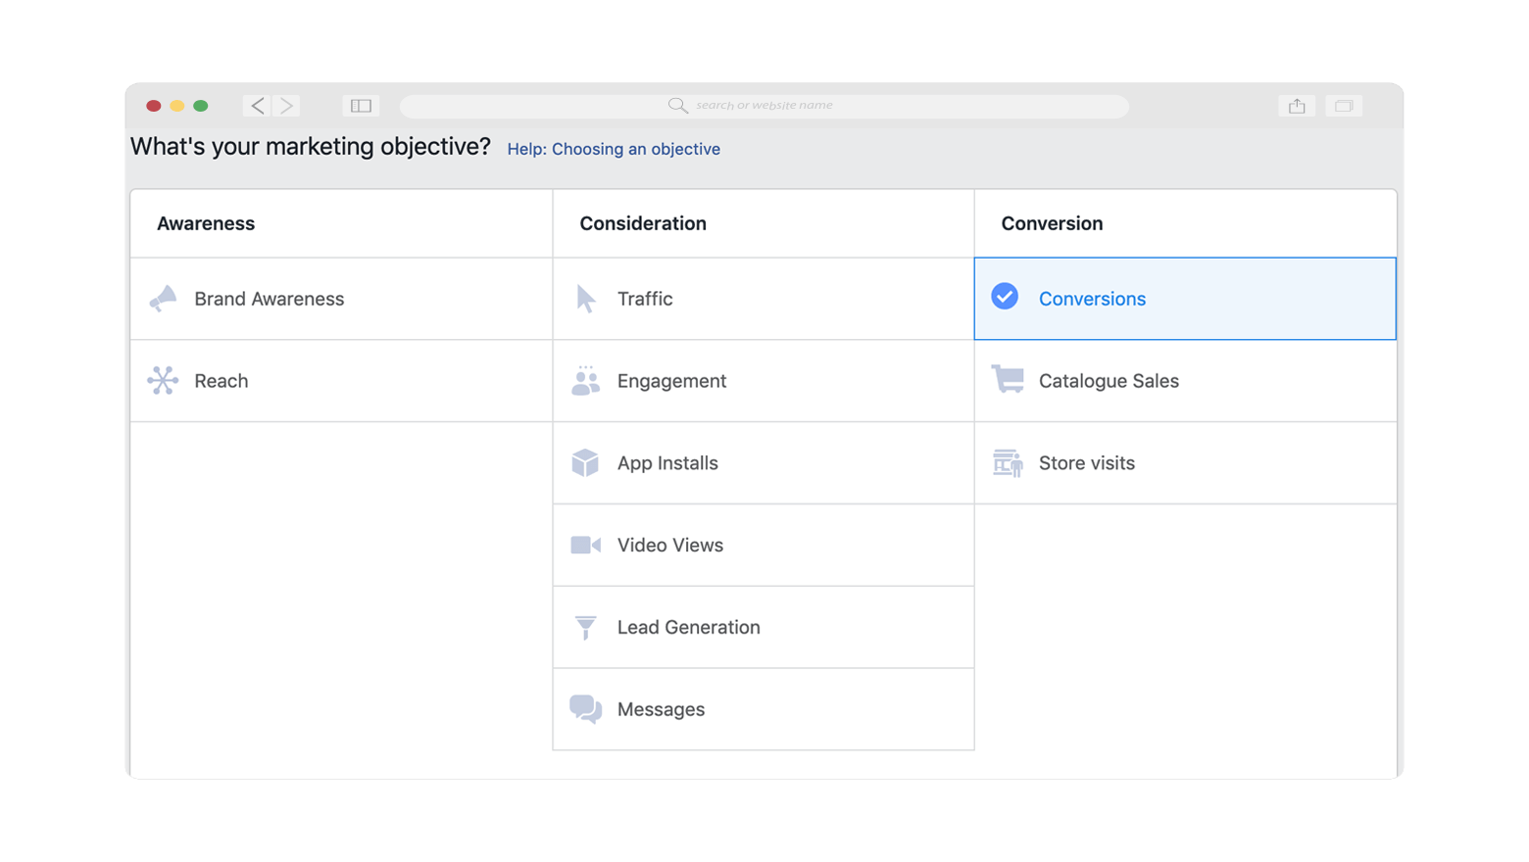Select the Lead Generation objective label
Image resolution: width=1529 pixels, height=862 pixels.
tap(688, 627)
